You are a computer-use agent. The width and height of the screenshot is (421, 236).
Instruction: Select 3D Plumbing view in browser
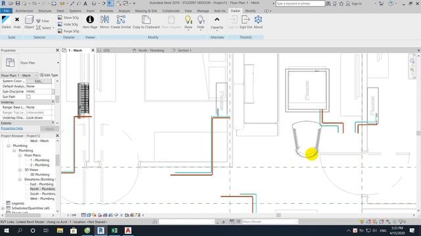(39, 175)
